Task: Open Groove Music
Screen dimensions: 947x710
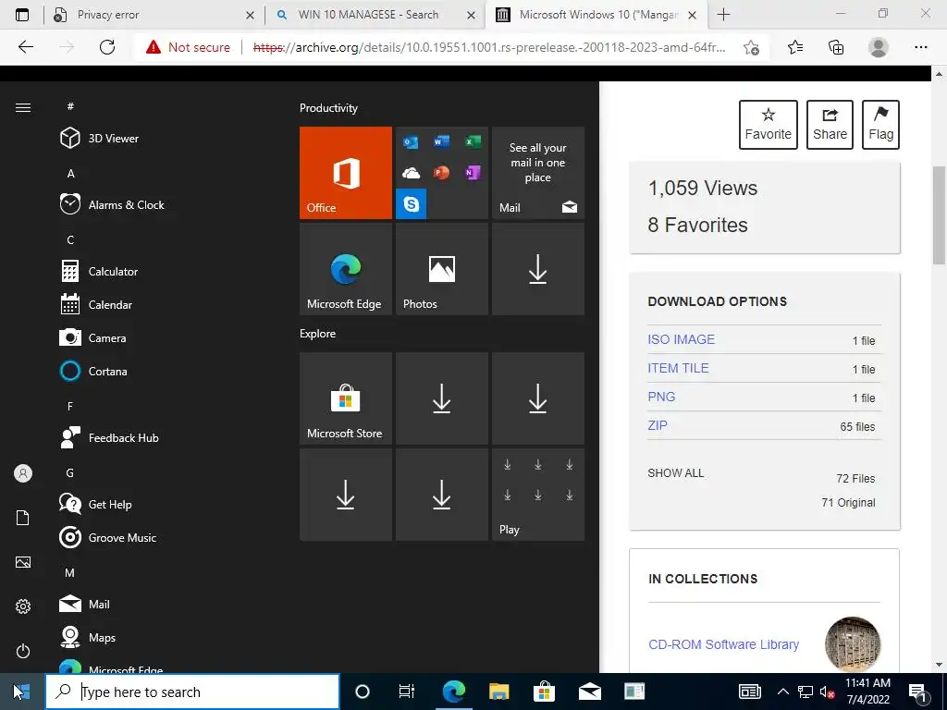Action: pos(108,537)
